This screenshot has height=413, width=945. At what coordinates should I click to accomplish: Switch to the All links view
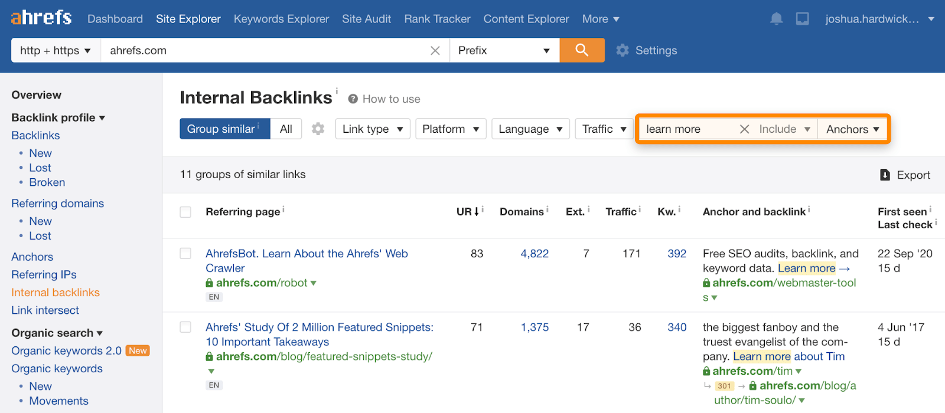[286, 129]
